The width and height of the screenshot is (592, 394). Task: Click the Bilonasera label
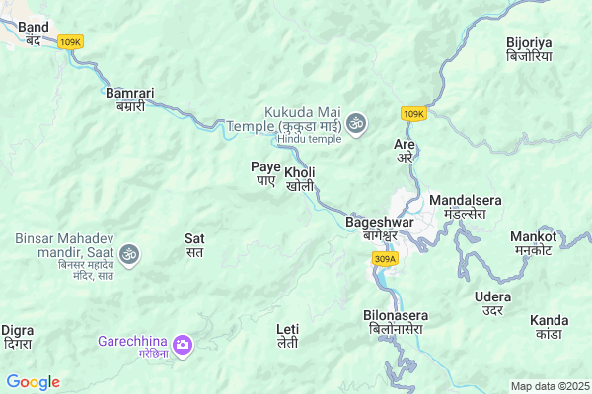pos(396,322)
